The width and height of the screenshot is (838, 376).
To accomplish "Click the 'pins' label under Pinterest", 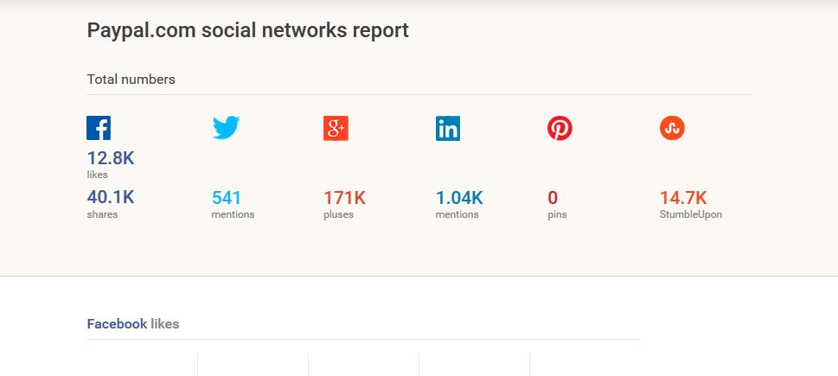I will pyautogui.click(x=557, y=214).
